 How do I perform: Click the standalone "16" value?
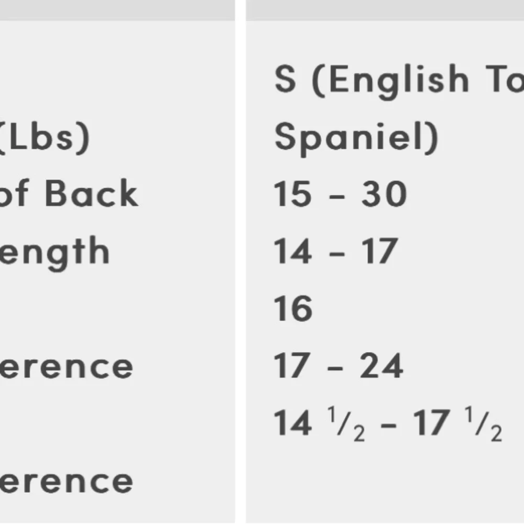293,308
